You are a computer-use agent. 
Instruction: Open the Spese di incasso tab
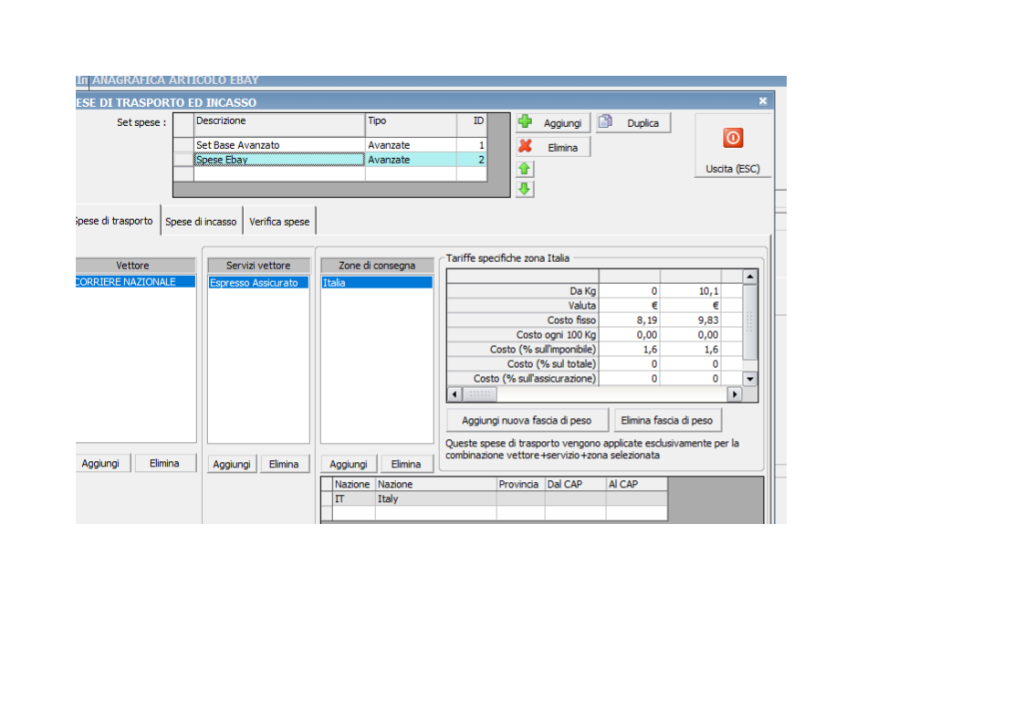[x=201, y=222]
